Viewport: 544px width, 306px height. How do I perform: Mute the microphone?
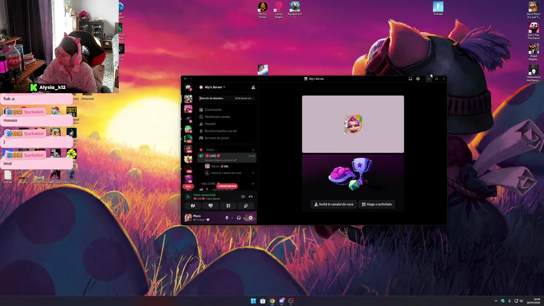pos(227,218)
